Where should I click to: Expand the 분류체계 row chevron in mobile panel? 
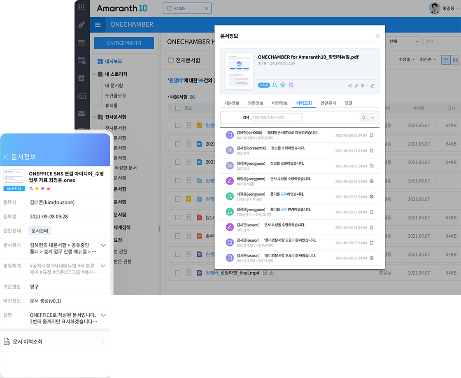coord(103,266)
